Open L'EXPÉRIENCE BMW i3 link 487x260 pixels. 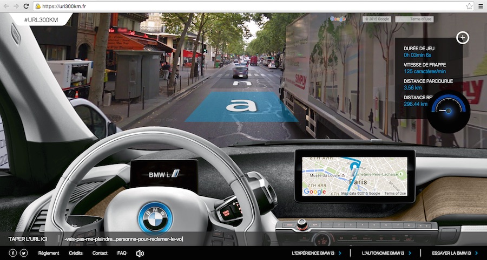(317, 253)
